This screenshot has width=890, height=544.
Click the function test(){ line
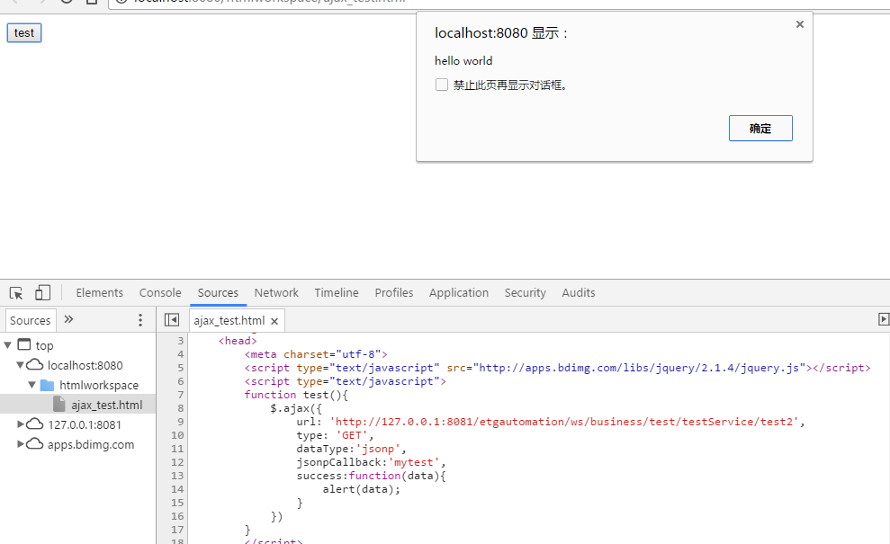pos(296,395)
